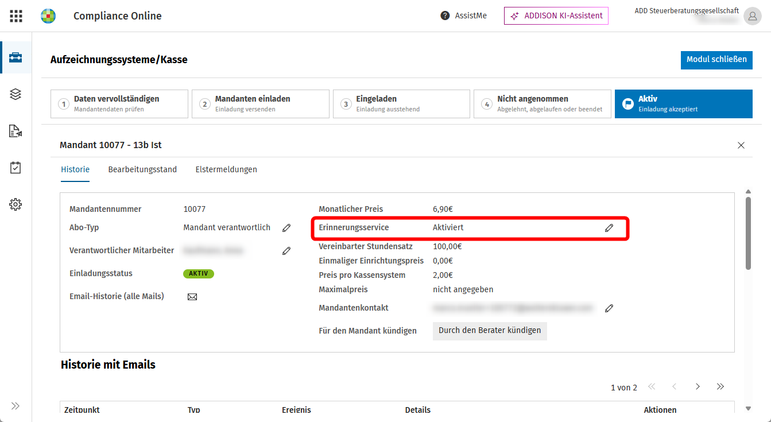The width and height of the screenshot is (771, 422).
Task: Edit Verantwortlicher Mitarbeiter with pencil icon
Action: pyautogui.click(x=286, y=251)
